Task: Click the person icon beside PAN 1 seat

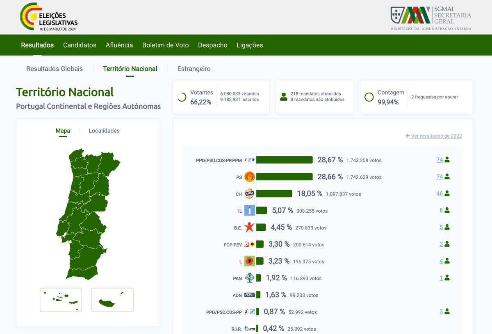Action: tap(447, 278)
